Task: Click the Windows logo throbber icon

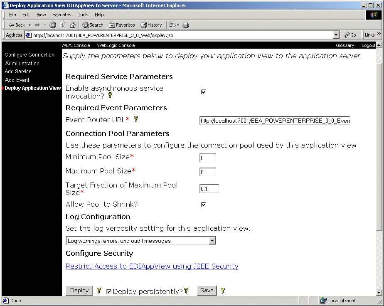Action: pos(374,15)
